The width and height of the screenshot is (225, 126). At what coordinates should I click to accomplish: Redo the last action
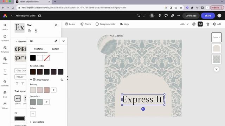click(x=144, y=16)
